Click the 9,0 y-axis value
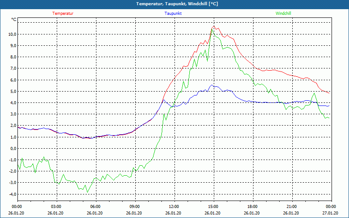The height and width of the screenshot is (218, 349). [x=13, y=45]
